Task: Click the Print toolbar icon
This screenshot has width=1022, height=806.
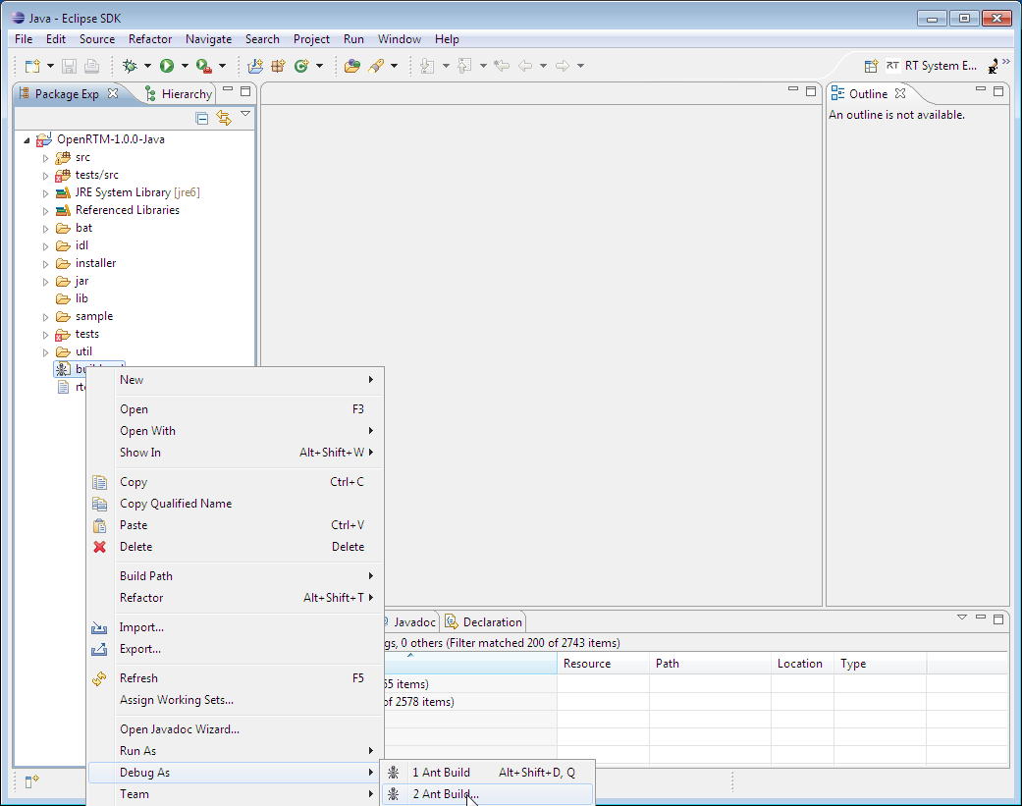Action: coord(92,66)
